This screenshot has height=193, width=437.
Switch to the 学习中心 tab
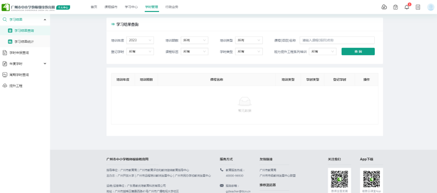click(x=131, y=7)
